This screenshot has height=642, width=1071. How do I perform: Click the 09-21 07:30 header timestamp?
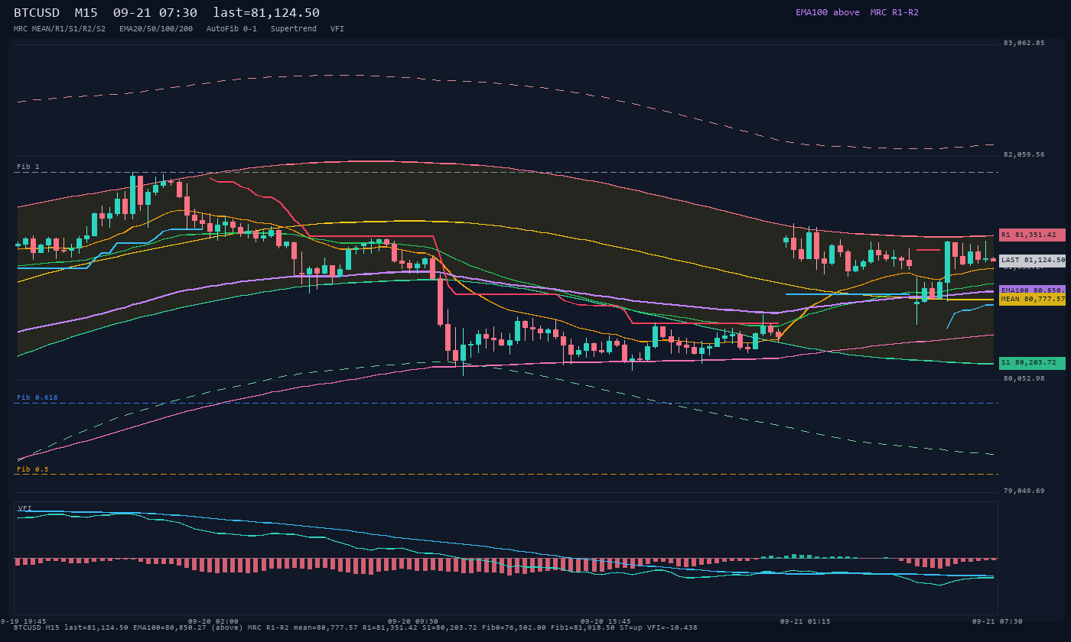[x=155, y=13]
